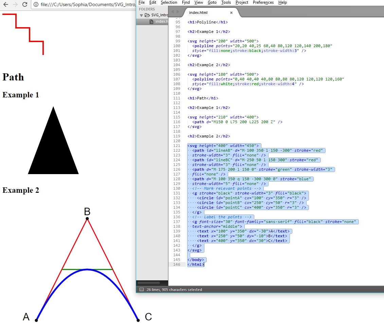Click the closing </html> tag line
The height and width of the screenshot is (336, 384).
click(196, 264)
